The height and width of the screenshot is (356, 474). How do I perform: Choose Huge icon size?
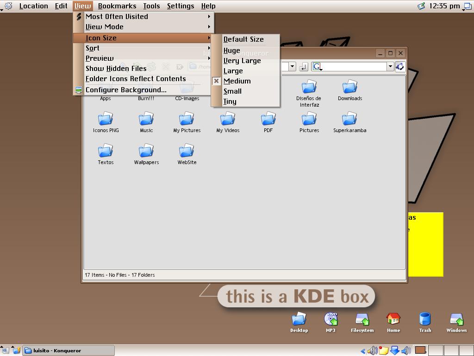click(x=245, y=51)
